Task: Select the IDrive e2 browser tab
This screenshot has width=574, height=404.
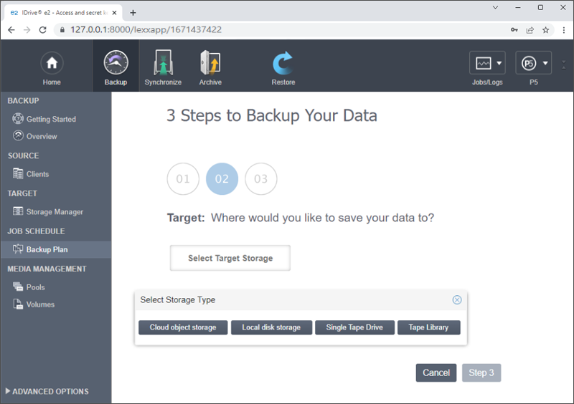Action: [63, 13]
